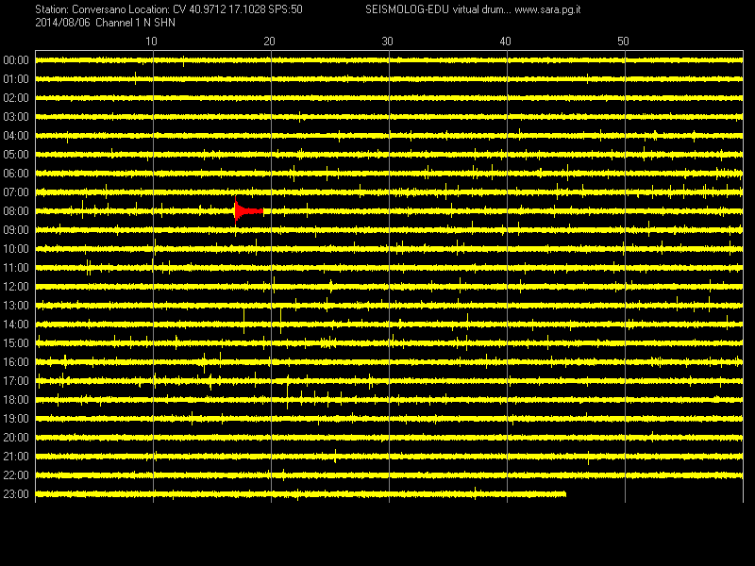Select the 11:00 hour label
Image resolution: width=755 pixels, height=566 pixels.
click(x=16, y=268)
